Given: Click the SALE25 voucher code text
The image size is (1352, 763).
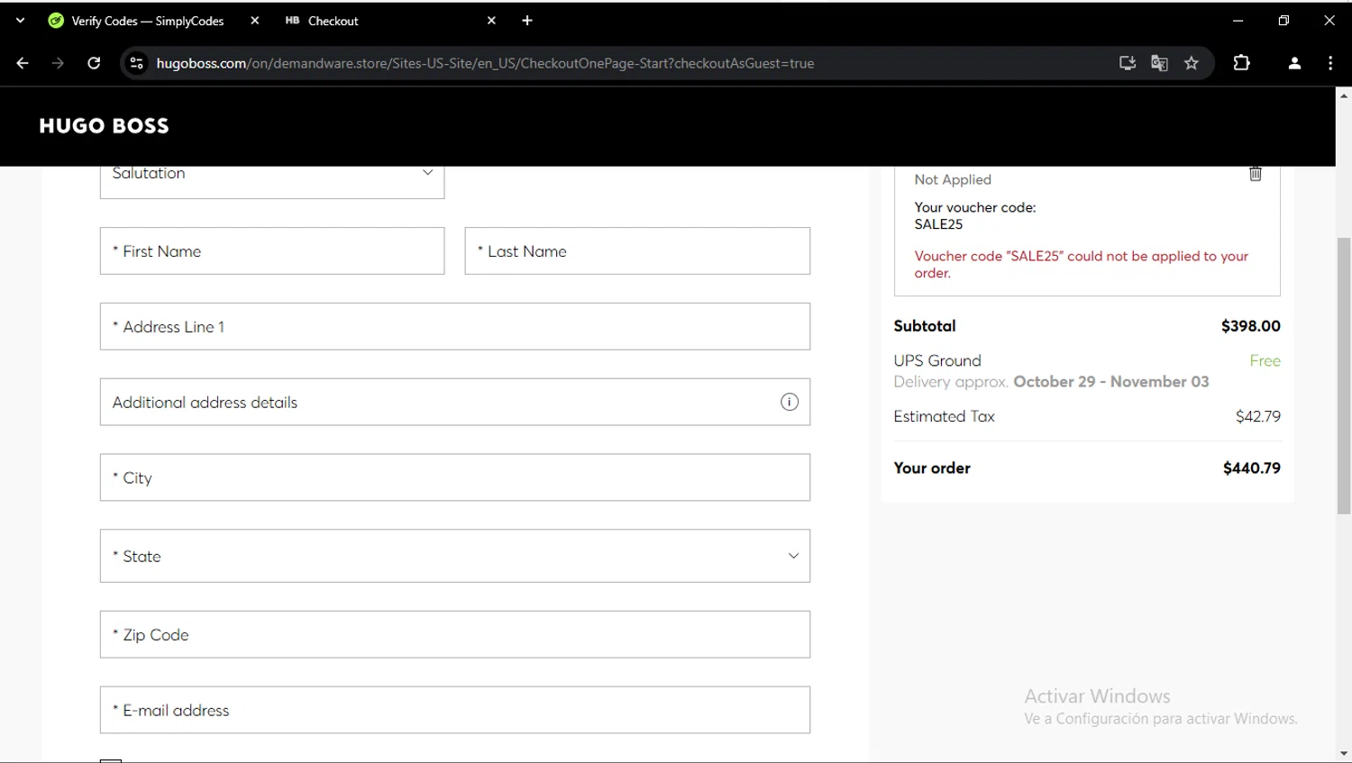Looking at the screenshot, I should [938, 224].
